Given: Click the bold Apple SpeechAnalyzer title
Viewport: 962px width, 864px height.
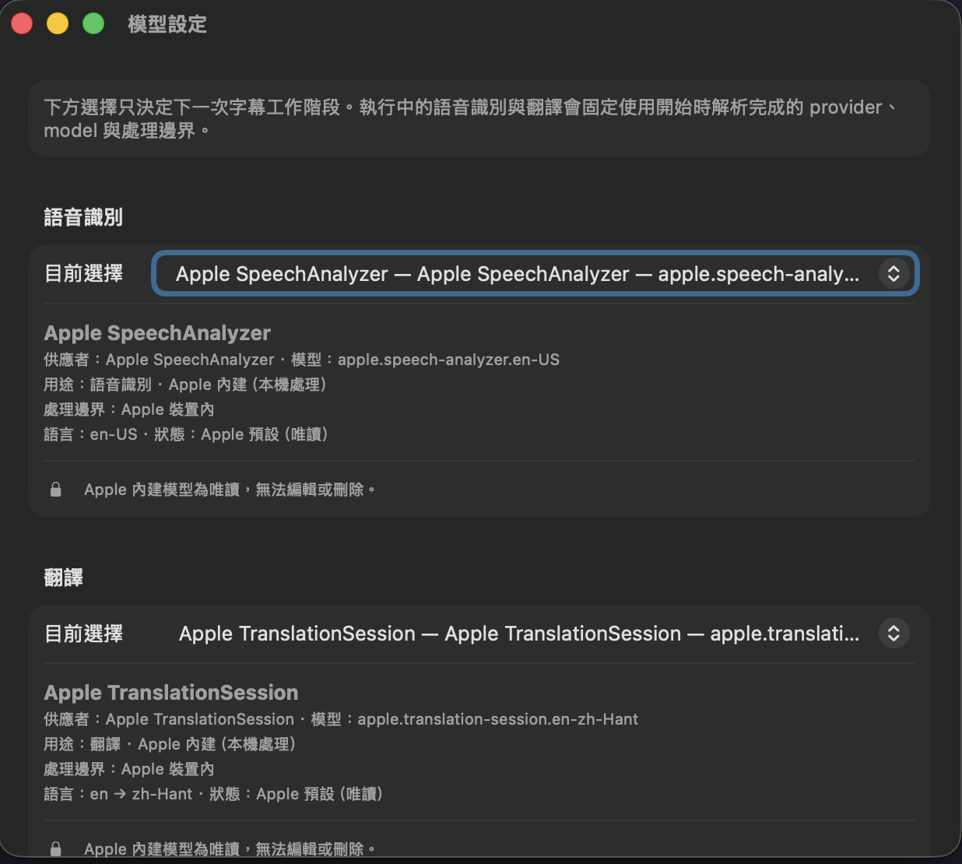Looking at the screenshot, I should click(157, 333).
